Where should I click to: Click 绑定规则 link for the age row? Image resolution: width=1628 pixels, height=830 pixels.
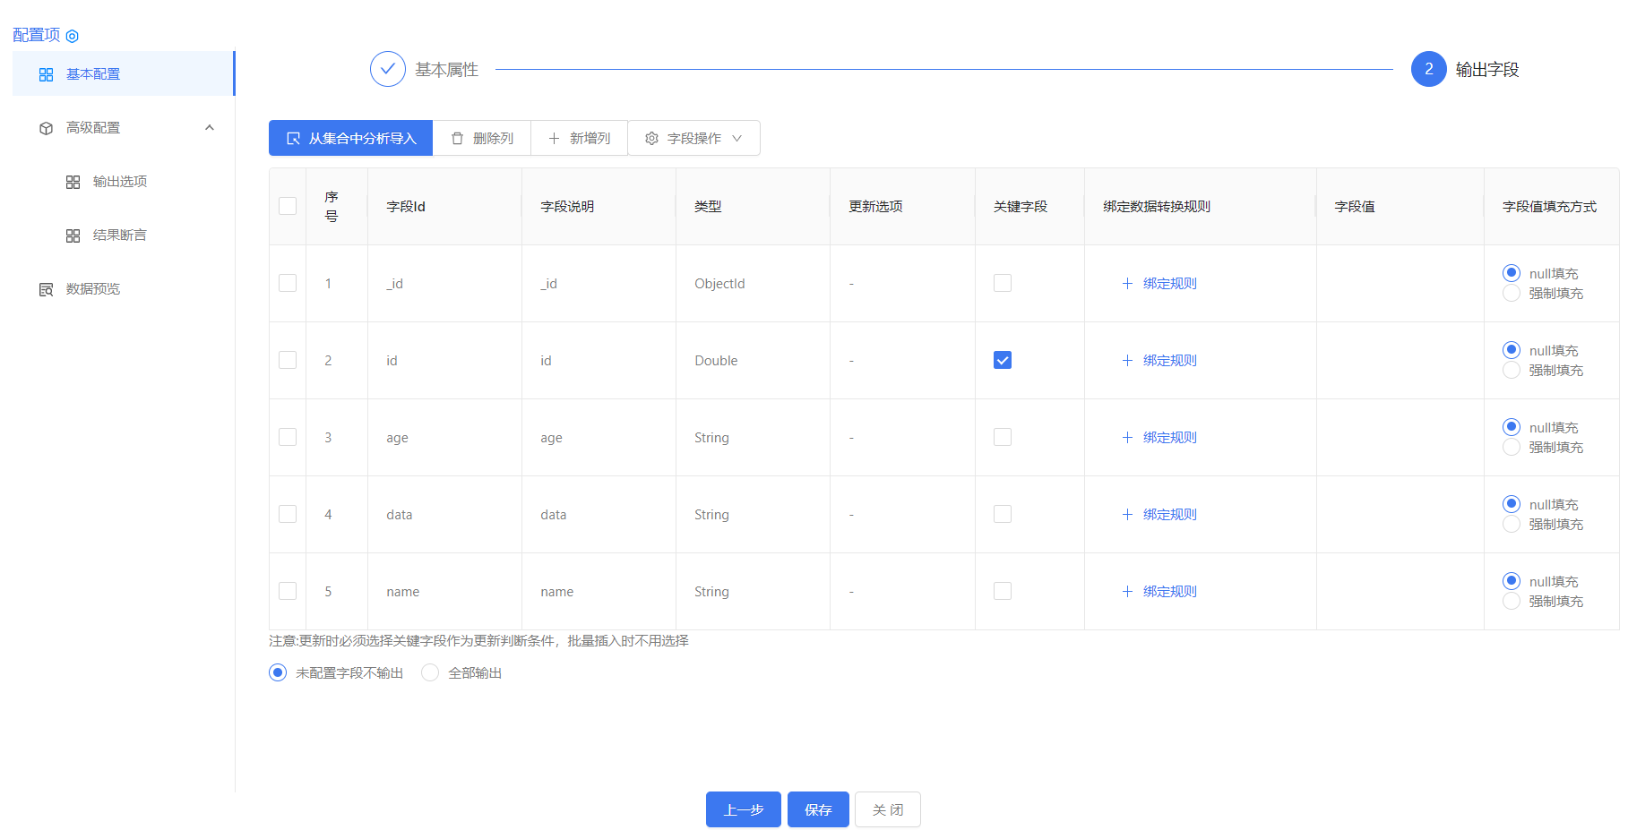click(x=1169, y=437)
